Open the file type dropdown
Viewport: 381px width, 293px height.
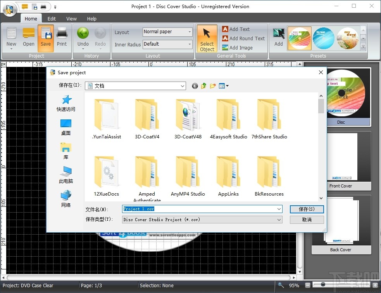point(279,220)
